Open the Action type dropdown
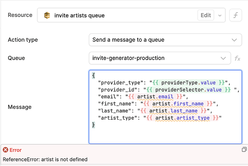 [x=165, y=40]
